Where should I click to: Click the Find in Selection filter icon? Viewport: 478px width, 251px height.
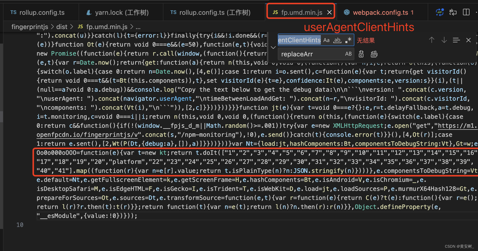coord(456,40)
